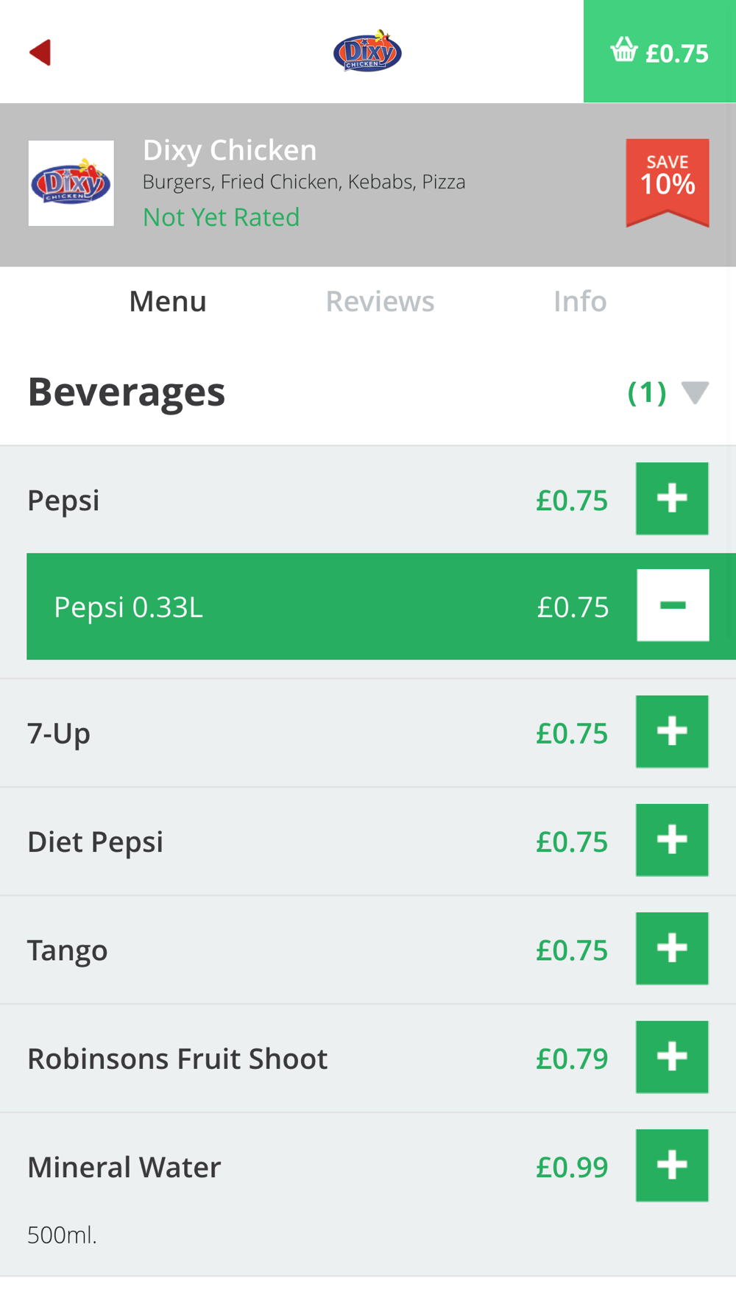The height and width of the screenshot is (1309, 736).
Task: Add Diet Pepsi to the order
Action: 671,840
